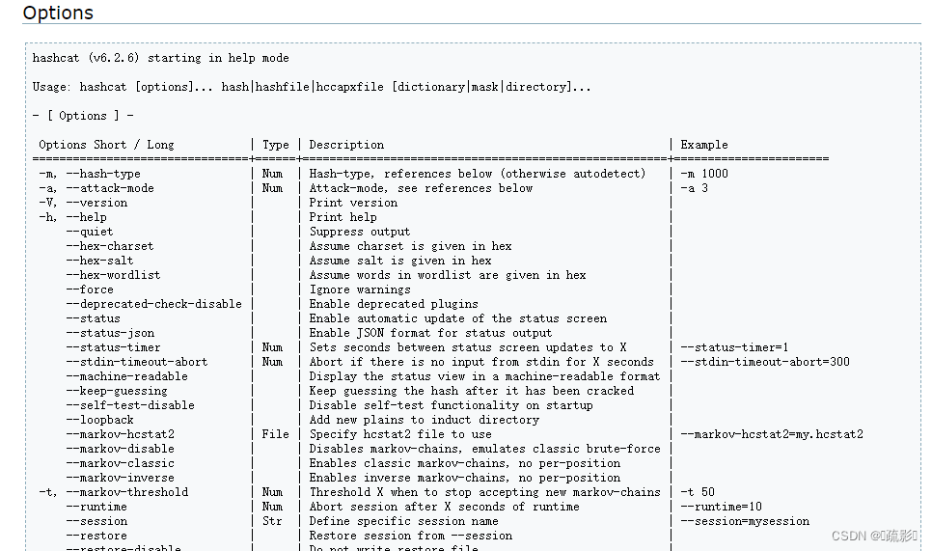The image size is (932, 551).
Task: Click the '--runtime=10' example
Action: coord(721,507)
